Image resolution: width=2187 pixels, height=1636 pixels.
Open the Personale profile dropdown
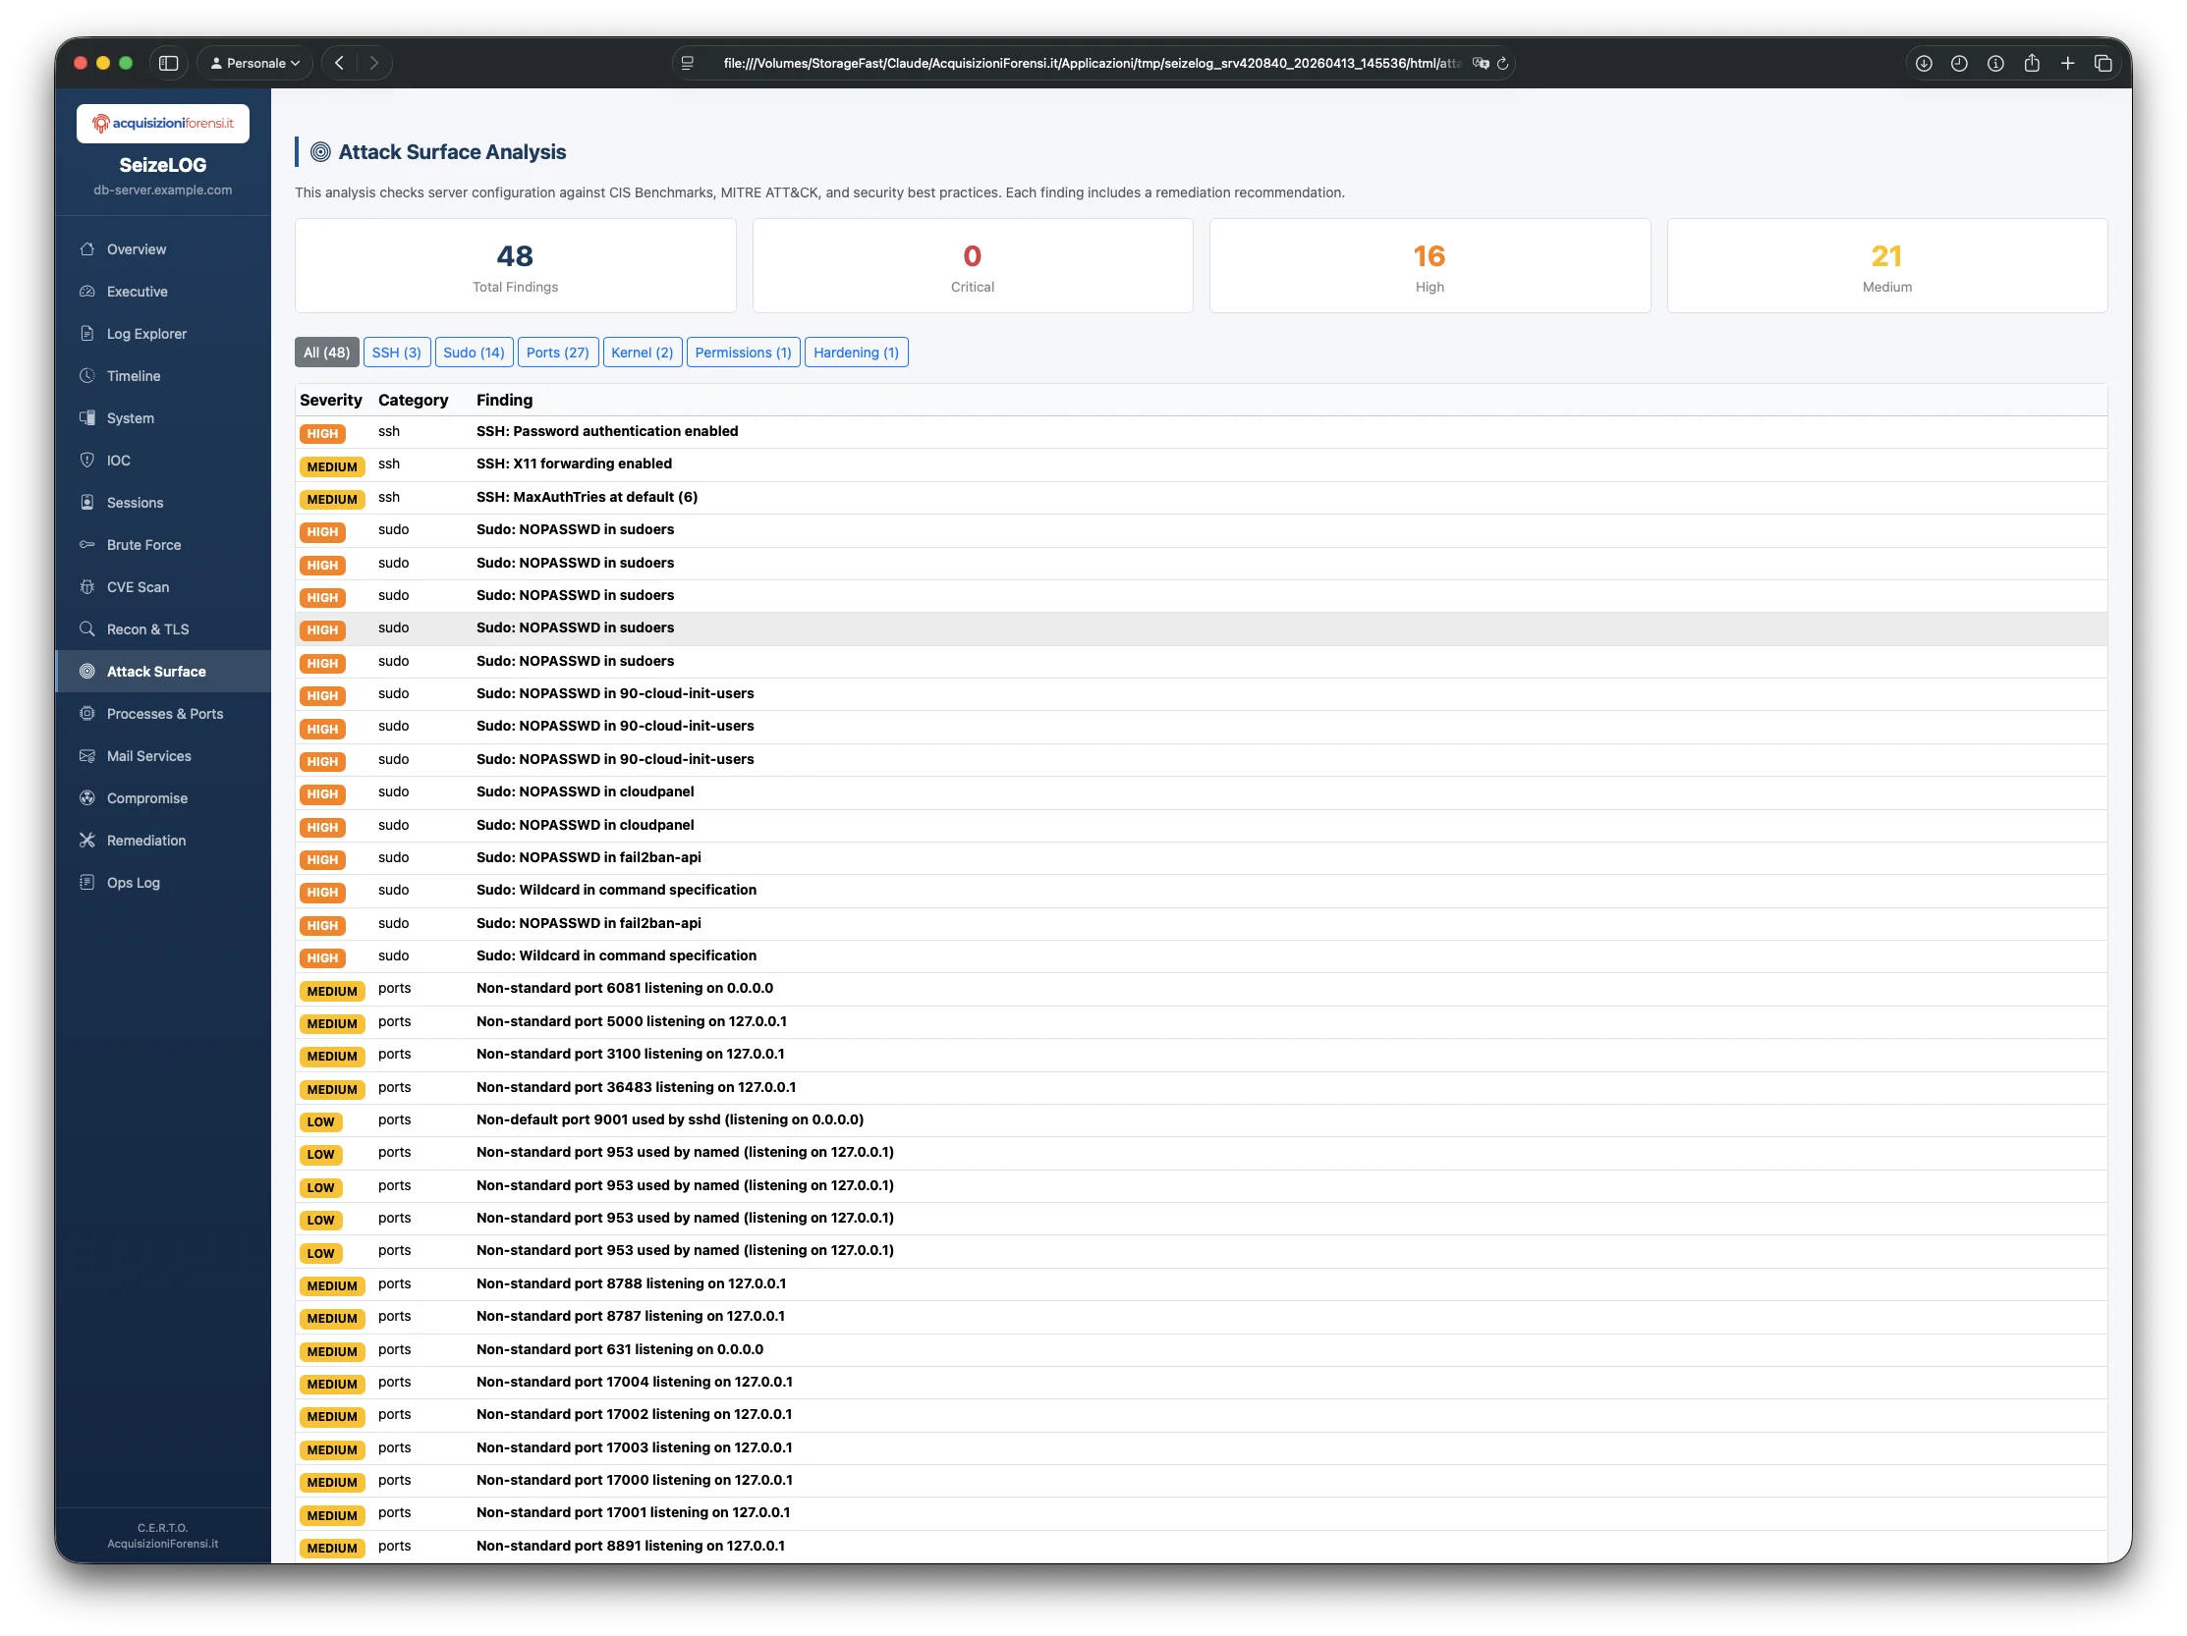(x=255, y=63)
